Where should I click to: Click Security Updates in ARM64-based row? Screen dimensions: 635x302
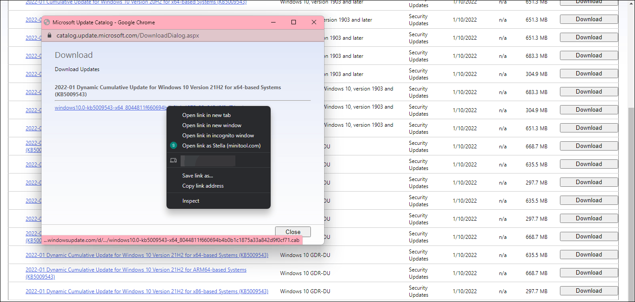pos(419,273)
